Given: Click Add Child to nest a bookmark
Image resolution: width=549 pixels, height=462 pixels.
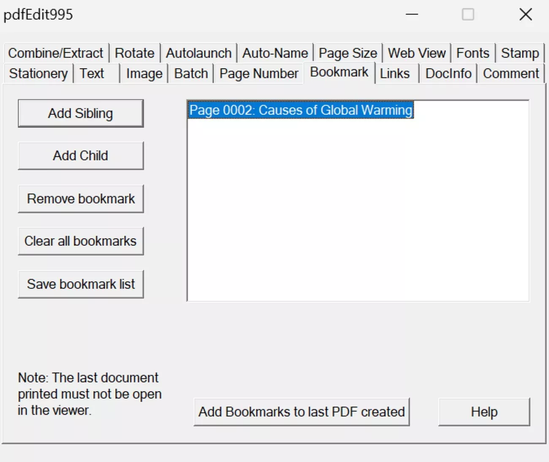Looking at the screenshot, I should coord(81,155).
